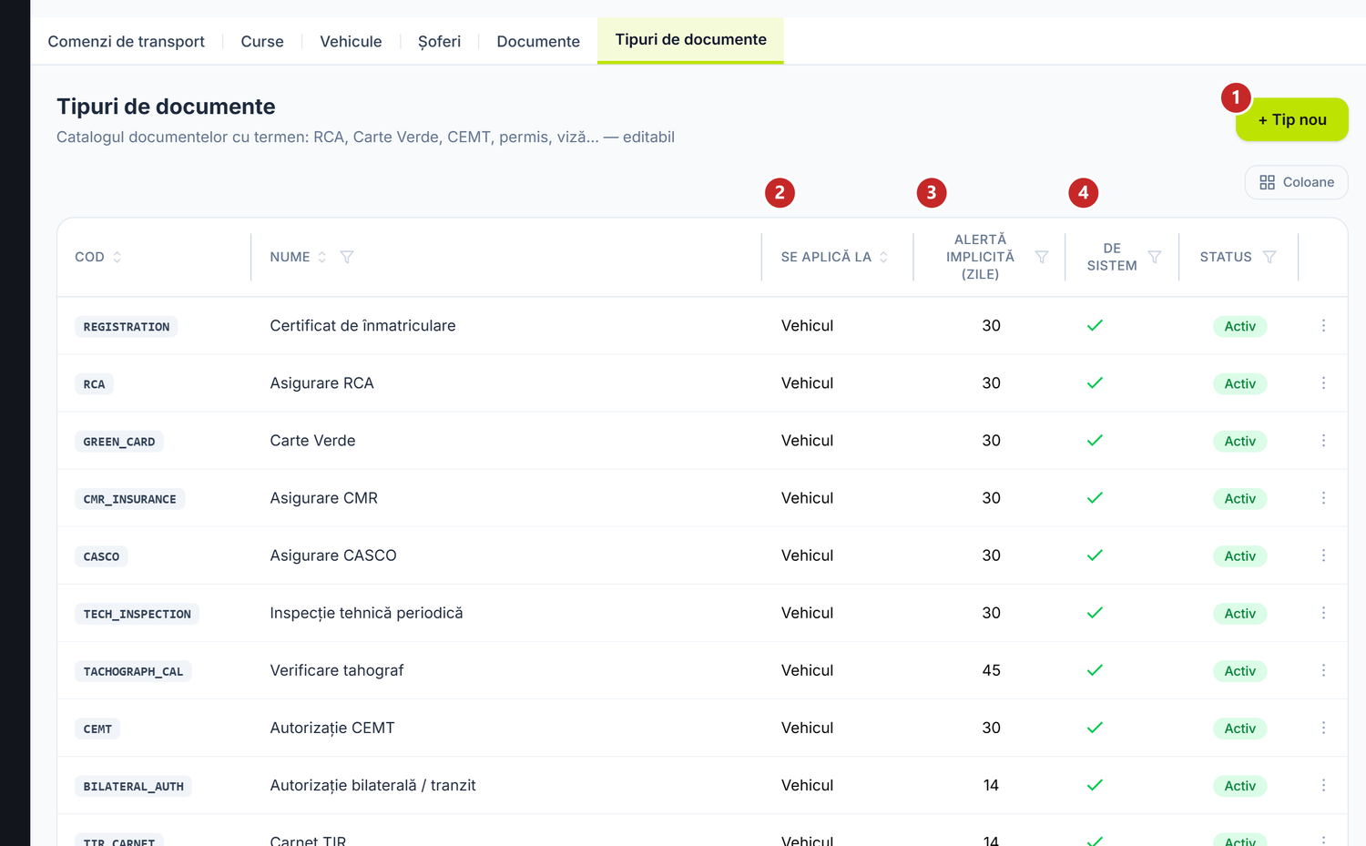The width and height of the screenshot is (1366, 846).
Task: Select the Carte Verde name cell
Action: (312, 441)
